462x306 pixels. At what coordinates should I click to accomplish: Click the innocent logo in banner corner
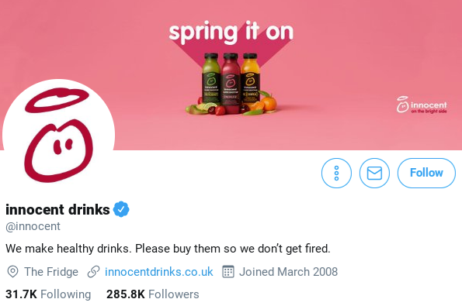point(422,105)
